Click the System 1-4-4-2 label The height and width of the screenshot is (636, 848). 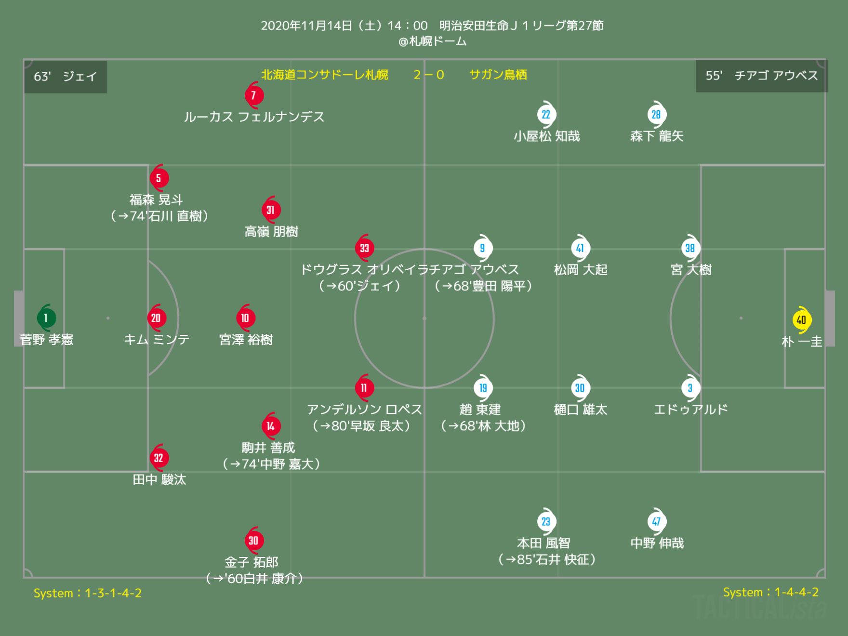point(771,592)
